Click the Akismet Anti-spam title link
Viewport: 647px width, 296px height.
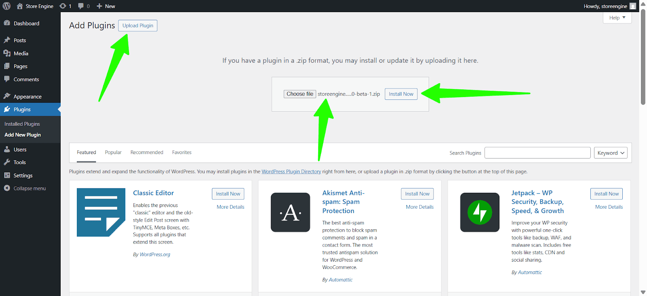(x=343, y=202)
